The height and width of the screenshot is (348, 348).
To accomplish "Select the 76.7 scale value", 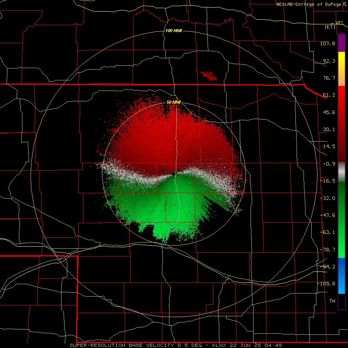I will click(329, 78).
